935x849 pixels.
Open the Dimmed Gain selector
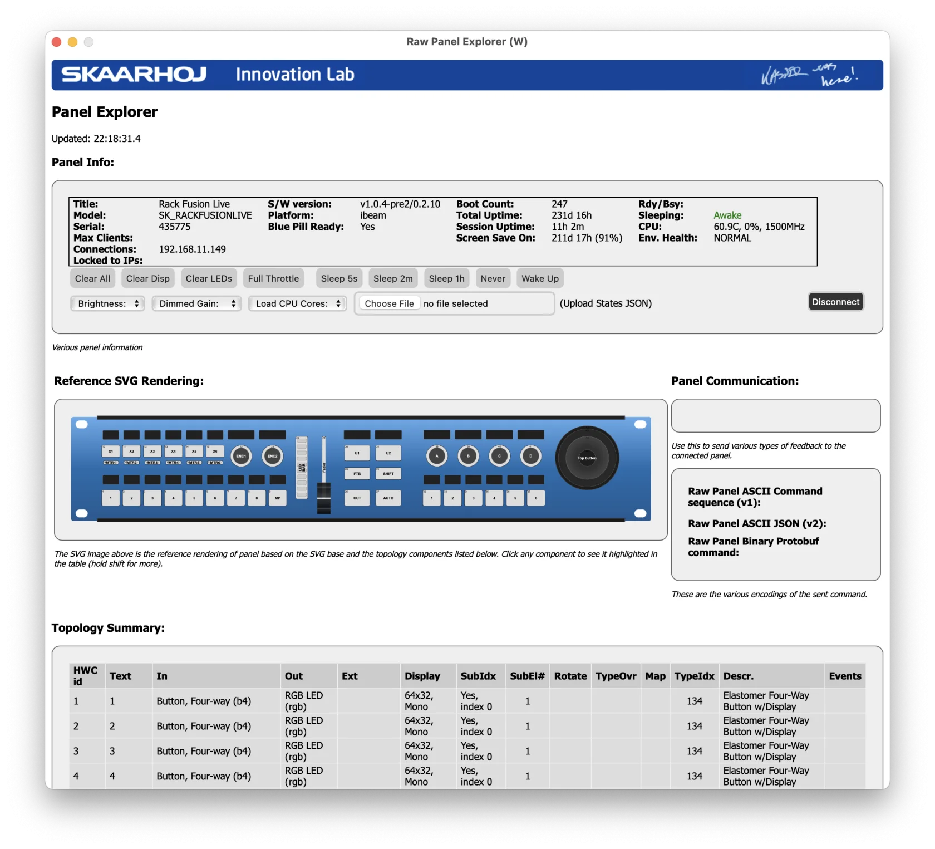196,303
